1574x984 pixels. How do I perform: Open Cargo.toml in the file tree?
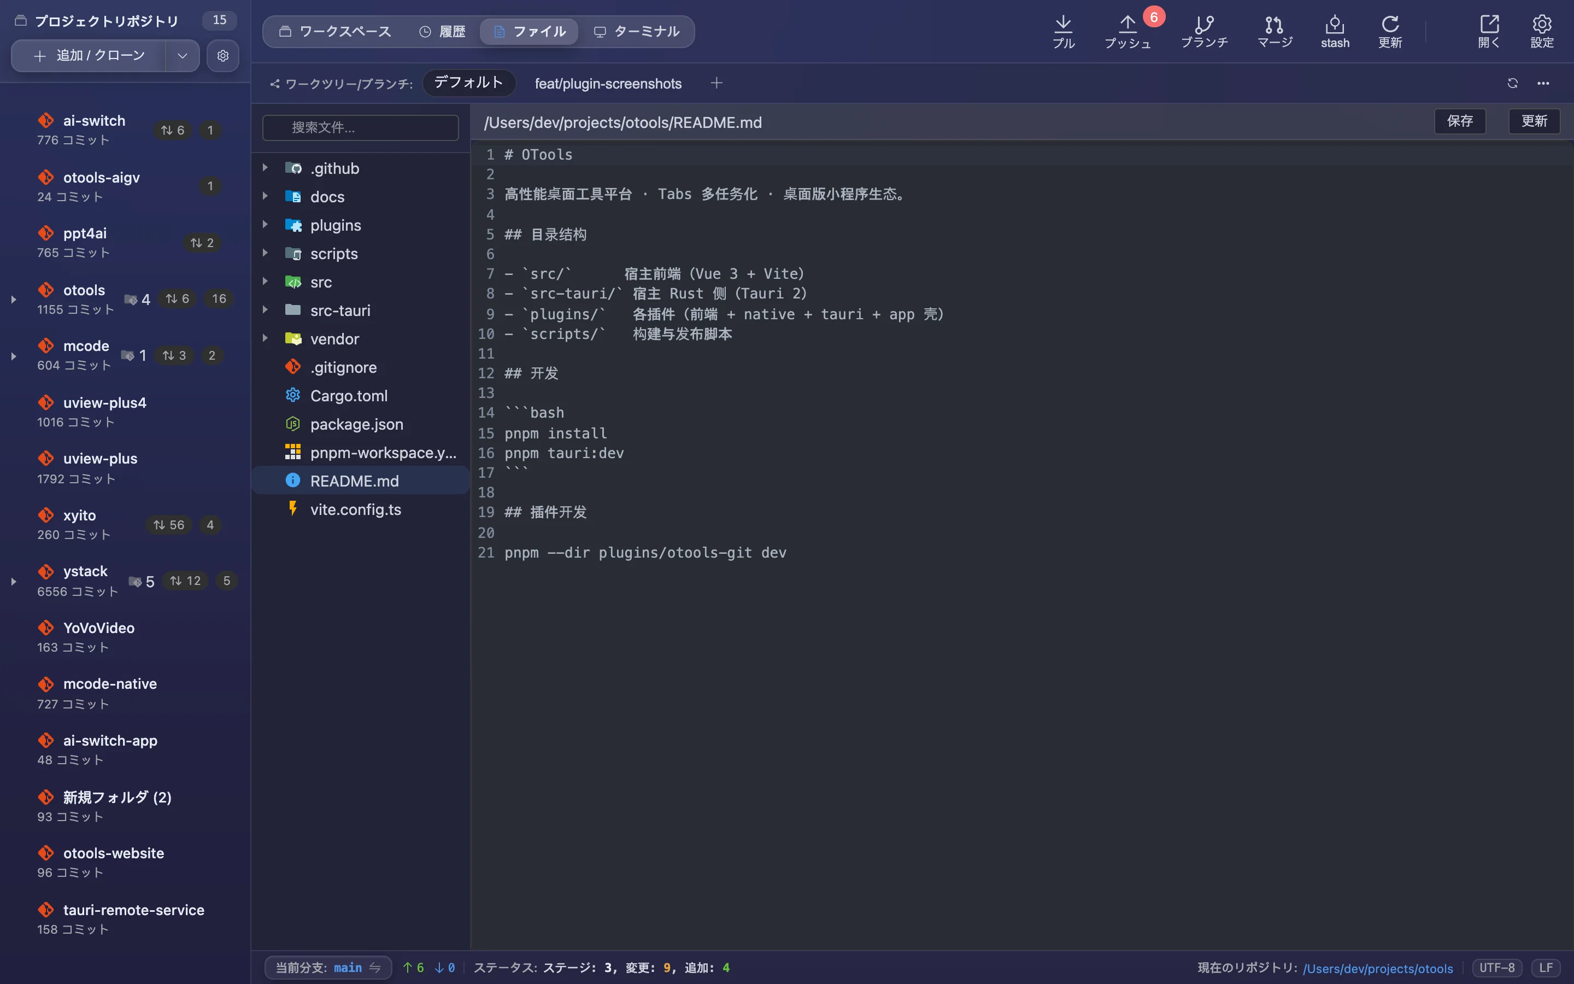coord(361,396)
